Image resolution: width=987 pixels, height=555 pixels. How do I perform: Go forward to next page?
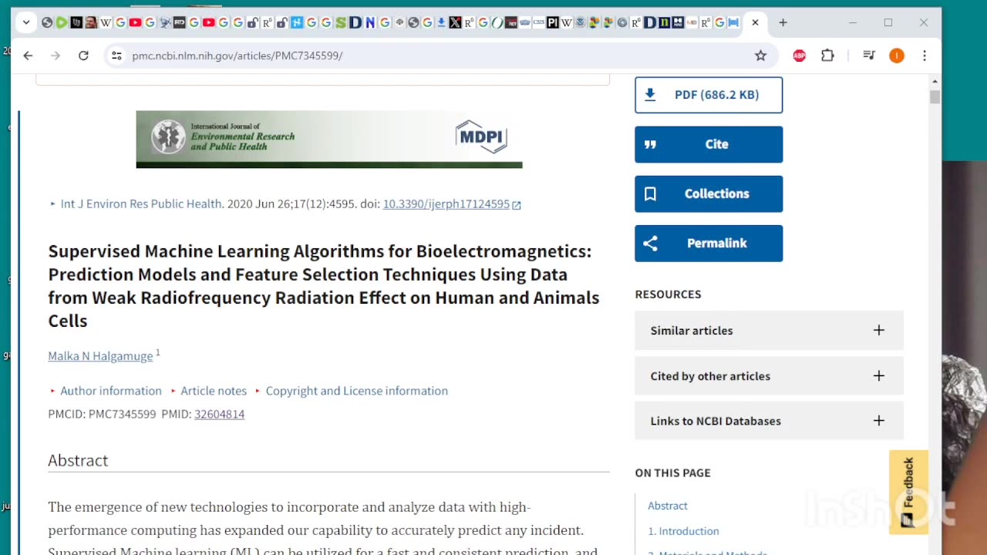(x=56, y=55)
